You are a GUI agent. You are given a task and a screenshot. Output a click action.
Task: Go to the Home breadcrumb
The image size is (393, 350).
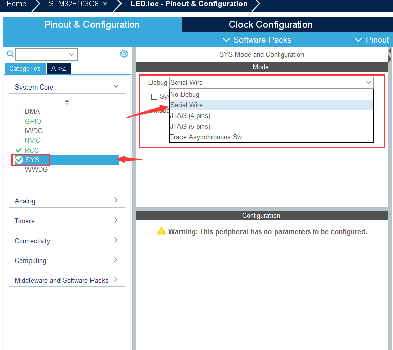16,4
